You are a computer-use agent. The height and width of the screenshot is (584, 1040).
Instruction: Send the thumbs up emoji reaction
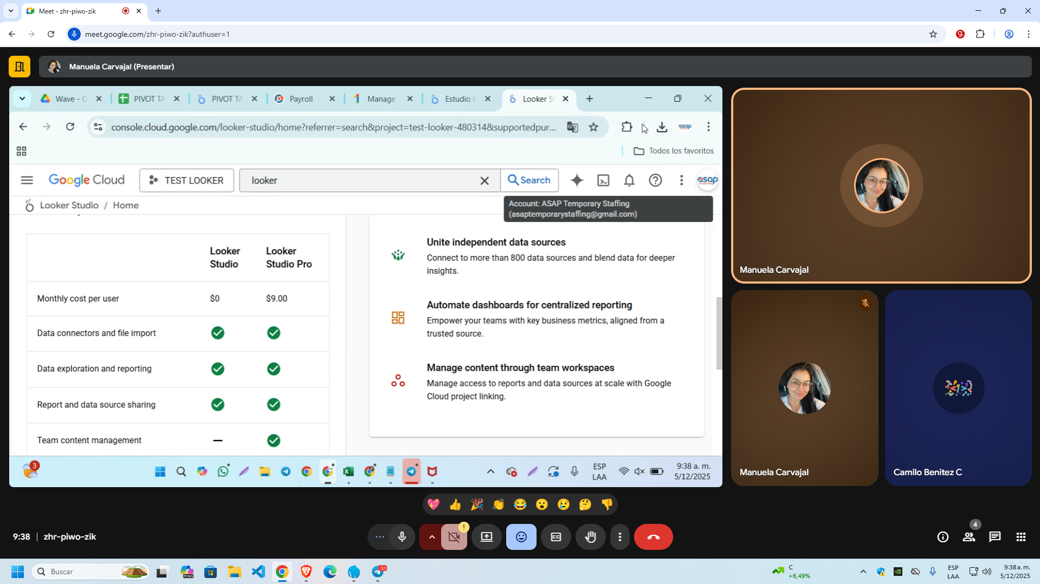(455, 504)
